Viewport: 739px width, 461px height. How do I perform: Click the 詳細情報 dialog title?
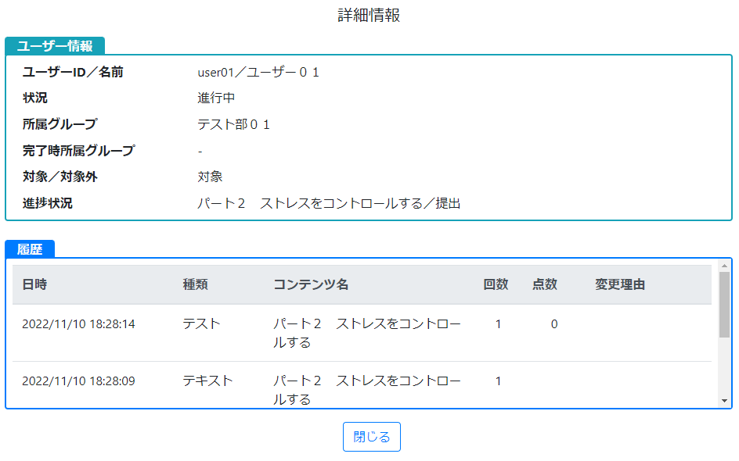369,15
